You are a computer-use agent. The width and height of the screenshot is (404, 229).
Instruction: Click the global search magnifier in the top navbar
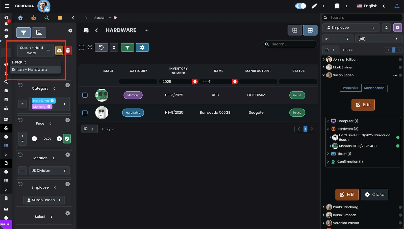[46, 18]
